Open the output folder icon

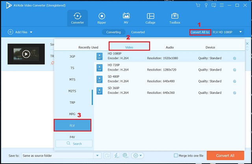point(107,155)
